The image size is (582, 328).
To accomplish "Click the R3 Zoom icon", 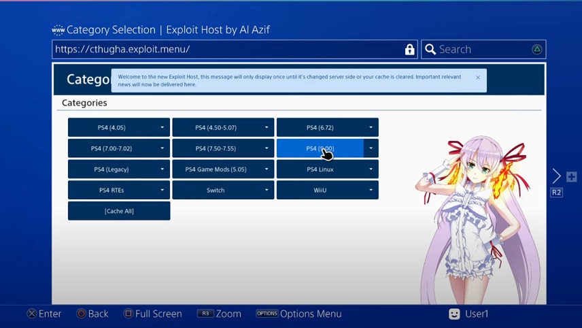I will tap(205, 314).
